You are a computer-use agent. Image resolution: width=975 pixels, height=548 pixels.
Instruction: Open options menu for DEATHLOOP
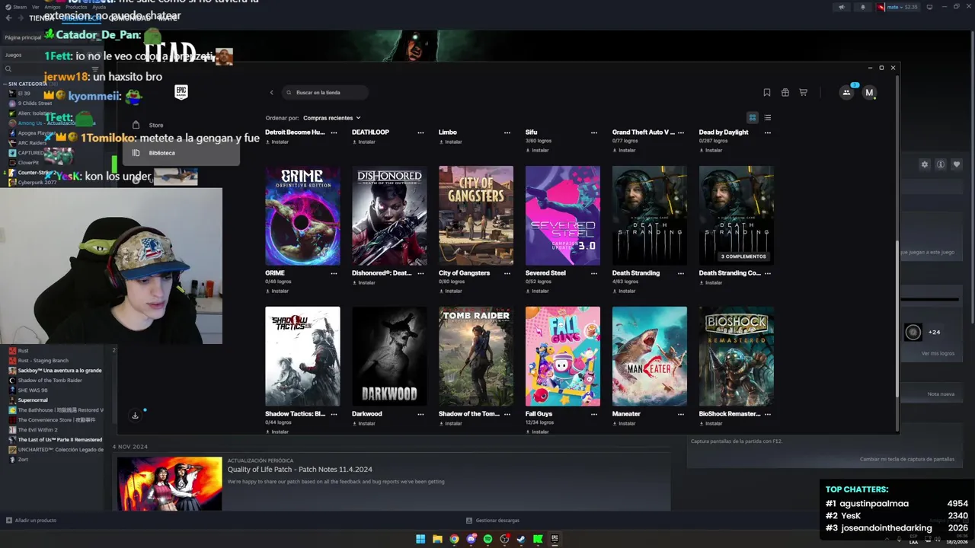pos(420,132)
